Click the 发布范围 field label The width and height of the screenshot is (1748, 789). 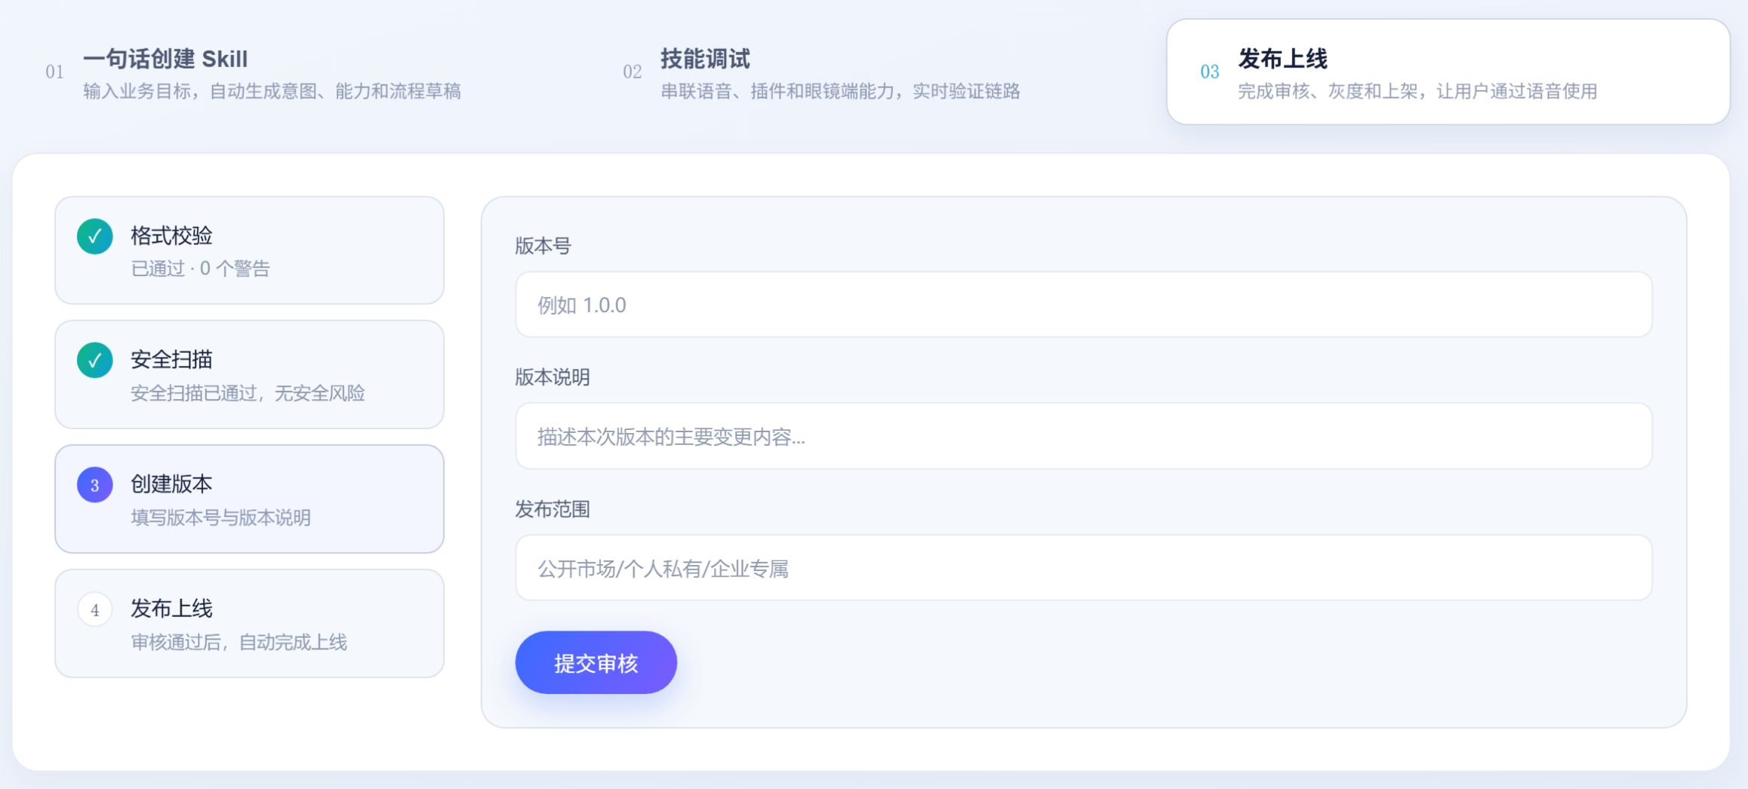[552, 509]
